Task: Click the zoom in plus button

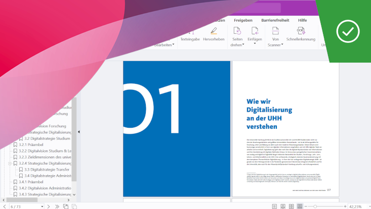Action: (345, 206)
